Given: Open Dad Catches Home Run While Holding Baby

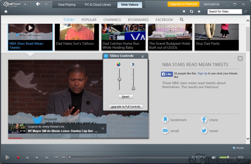Looking at the screenshot, I should click(123, 37).
